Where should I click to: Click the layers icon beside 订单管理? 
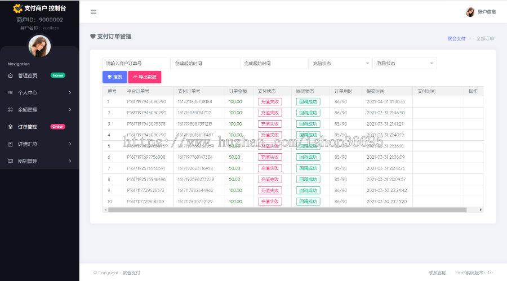[10, 127]
